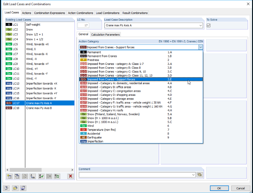253x193 pixels.
Task: Select LC16 Imperfection towards -Y
Action: [x=40, y=98]
